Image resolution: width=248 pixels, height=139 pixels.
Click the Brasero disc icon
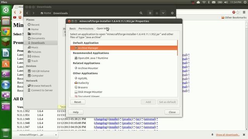pyautogui.click(x=76, y=87)
